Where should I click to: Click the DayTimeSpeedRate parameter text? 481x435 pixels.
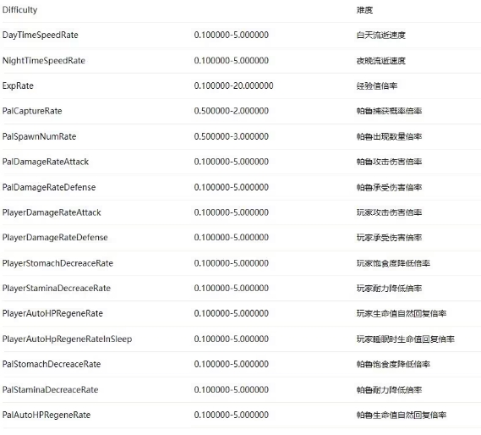[41, 35]
